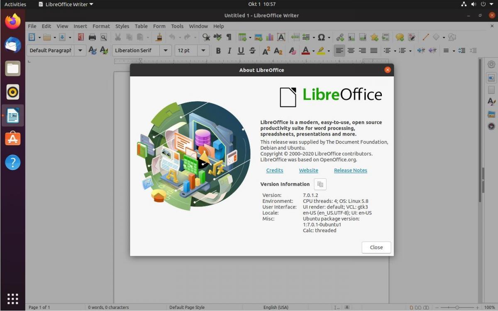The height and width of the screenshot is (311, 498).
Task: Click the Insert Chart icon
Action: click(x=270, y=37)
